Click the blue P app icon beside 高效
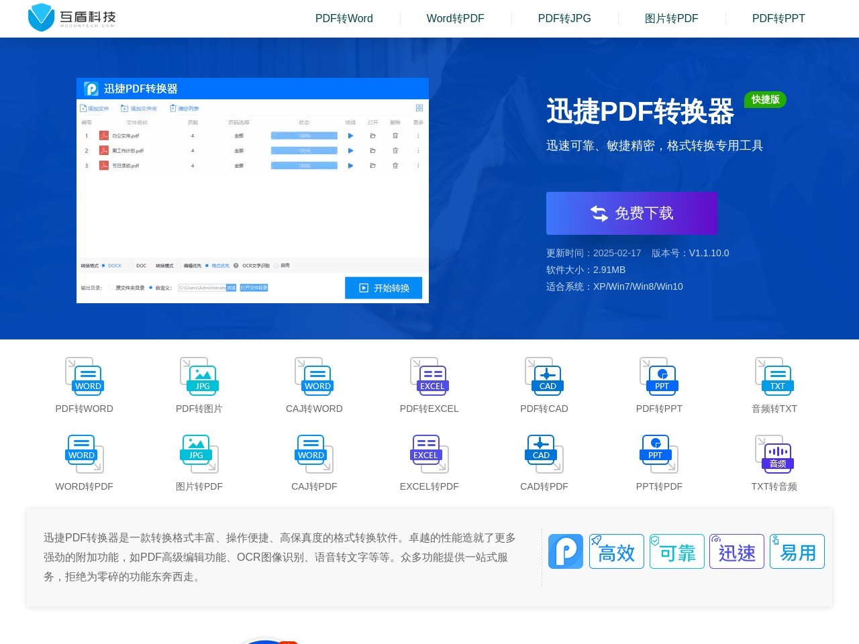The width and height of the screenshot is (859, 644). 566,551
